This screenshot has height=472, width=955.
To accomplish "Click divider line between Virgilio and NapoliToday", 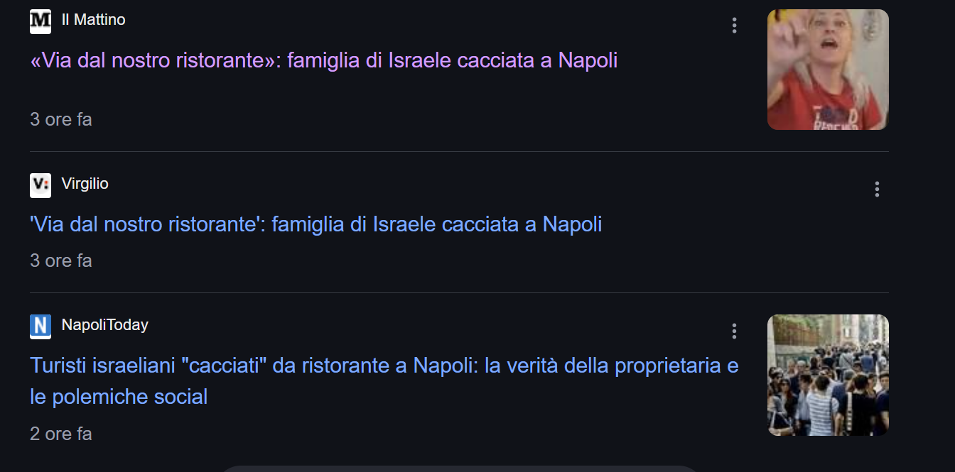I will (x=459, y=292).
